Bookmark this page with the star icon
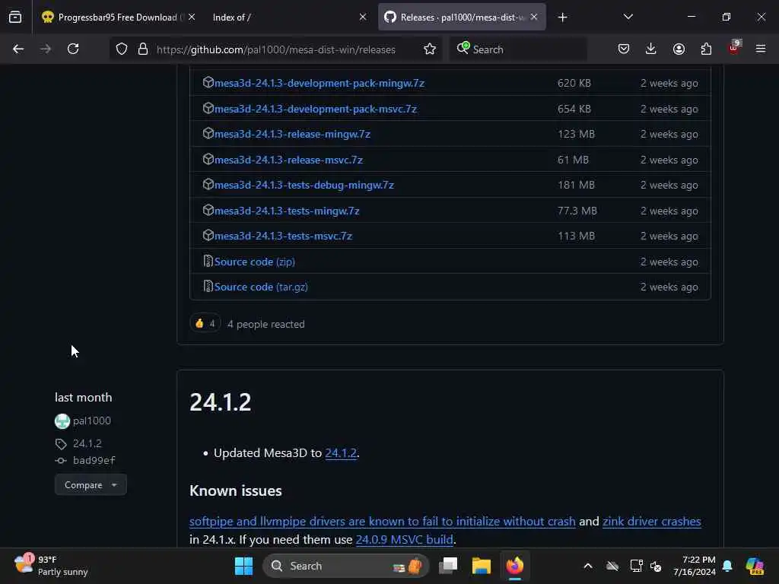The width and height of the screenshot is (779, 584). tap(430, 49)
